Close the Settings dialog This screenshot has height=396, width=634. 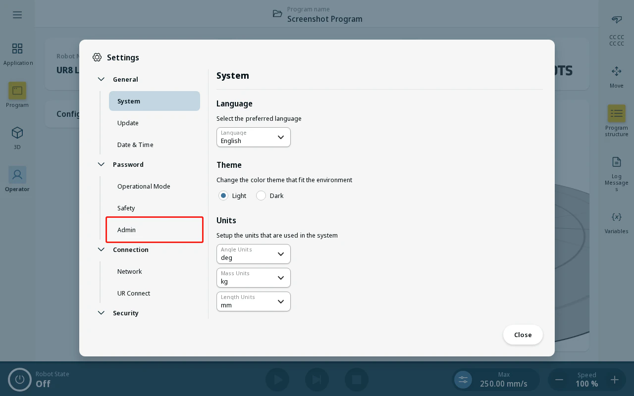point(523,335)
